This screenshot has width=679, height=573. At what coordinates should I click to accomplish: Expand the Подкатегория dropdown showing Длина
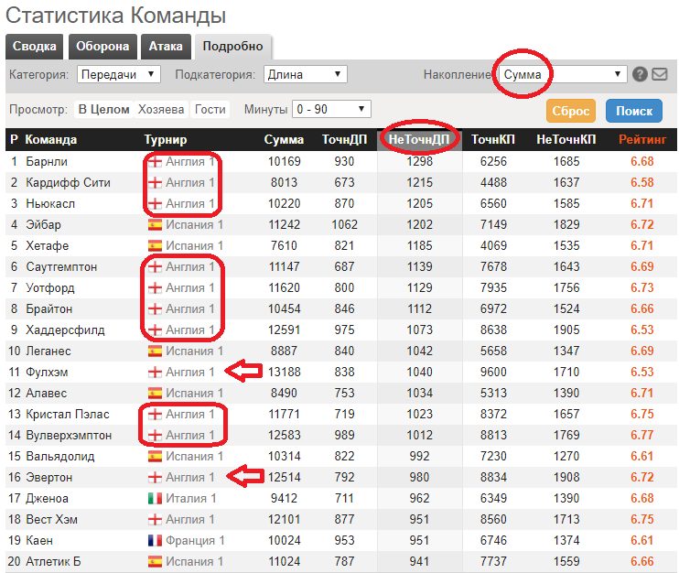click(305, 74)
